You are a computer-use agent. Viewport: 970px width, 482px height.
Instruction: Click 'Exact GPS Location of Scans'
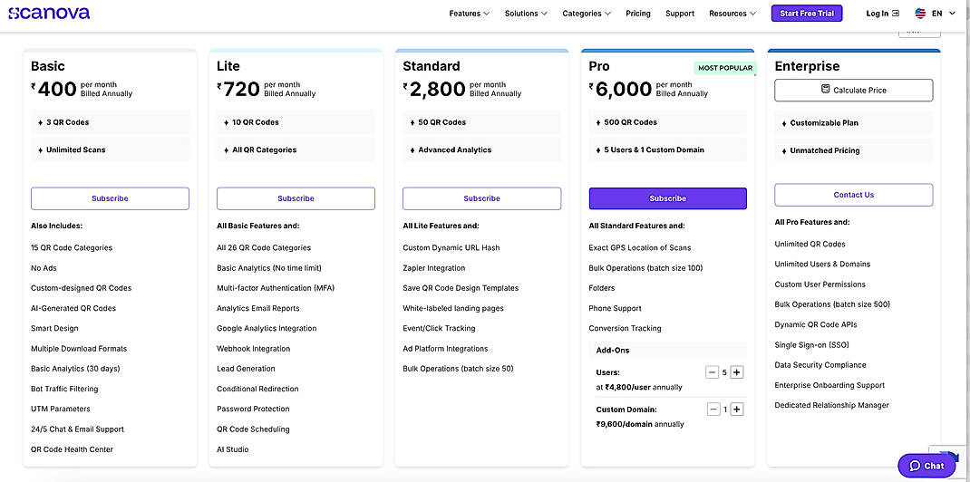click(x=640, y=248)
